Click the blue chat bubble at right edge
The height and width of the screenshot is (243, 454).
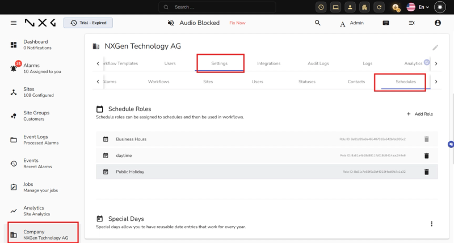(451, 144)
